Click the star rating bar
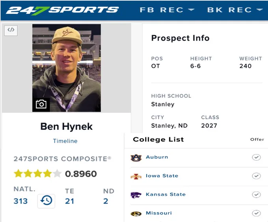268x222 pixels. point(37,173)
